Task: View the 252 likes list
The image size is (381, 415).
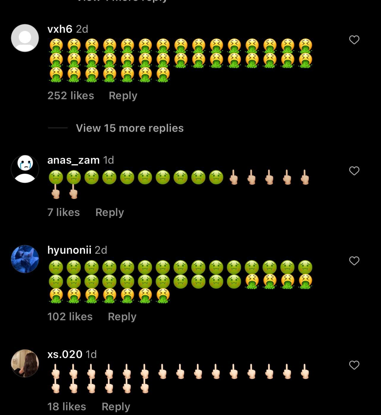Action: [71, 96]
